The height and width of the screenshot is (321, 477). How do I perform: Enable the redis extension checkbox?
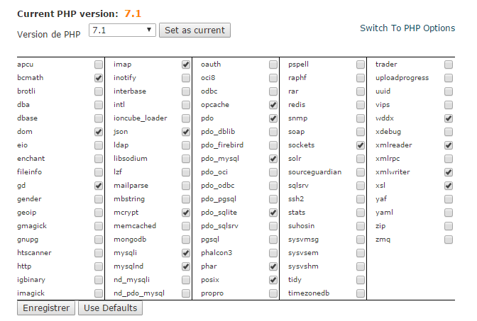[x=361, y=105]
